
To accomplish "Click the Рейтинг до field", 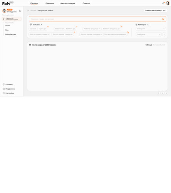I will pos(70,29).
